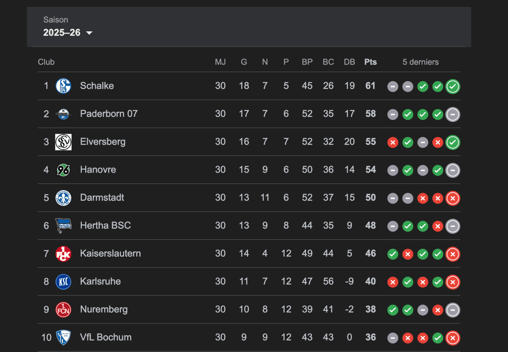The image size is (508, 352).
Task: Click the Pts column header
Action: [370, 62]
